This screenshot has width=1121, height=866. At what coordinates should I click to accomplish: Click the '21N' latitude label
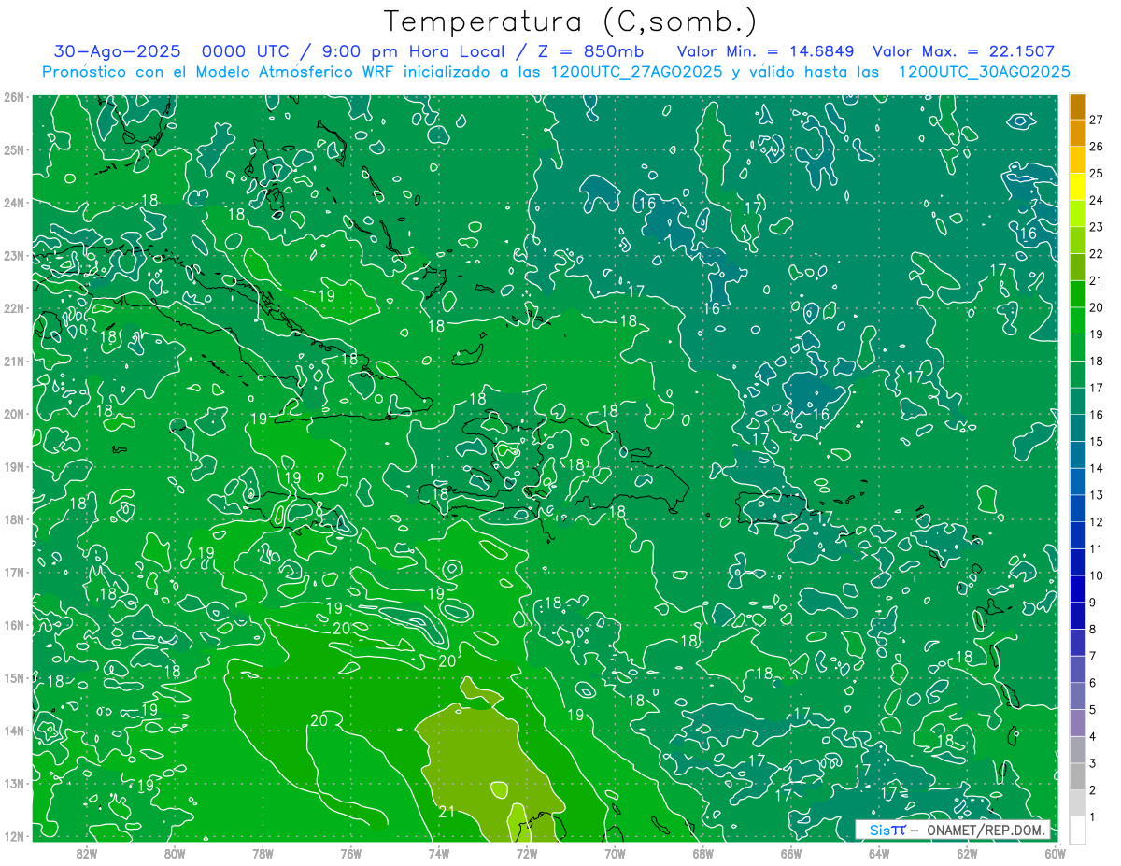click(x=14, y=361)
